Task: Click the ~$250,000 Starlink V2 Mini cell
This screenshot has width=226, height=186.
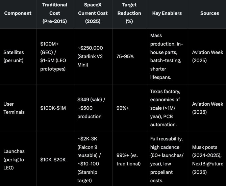Action: click(x=91, y=56)
